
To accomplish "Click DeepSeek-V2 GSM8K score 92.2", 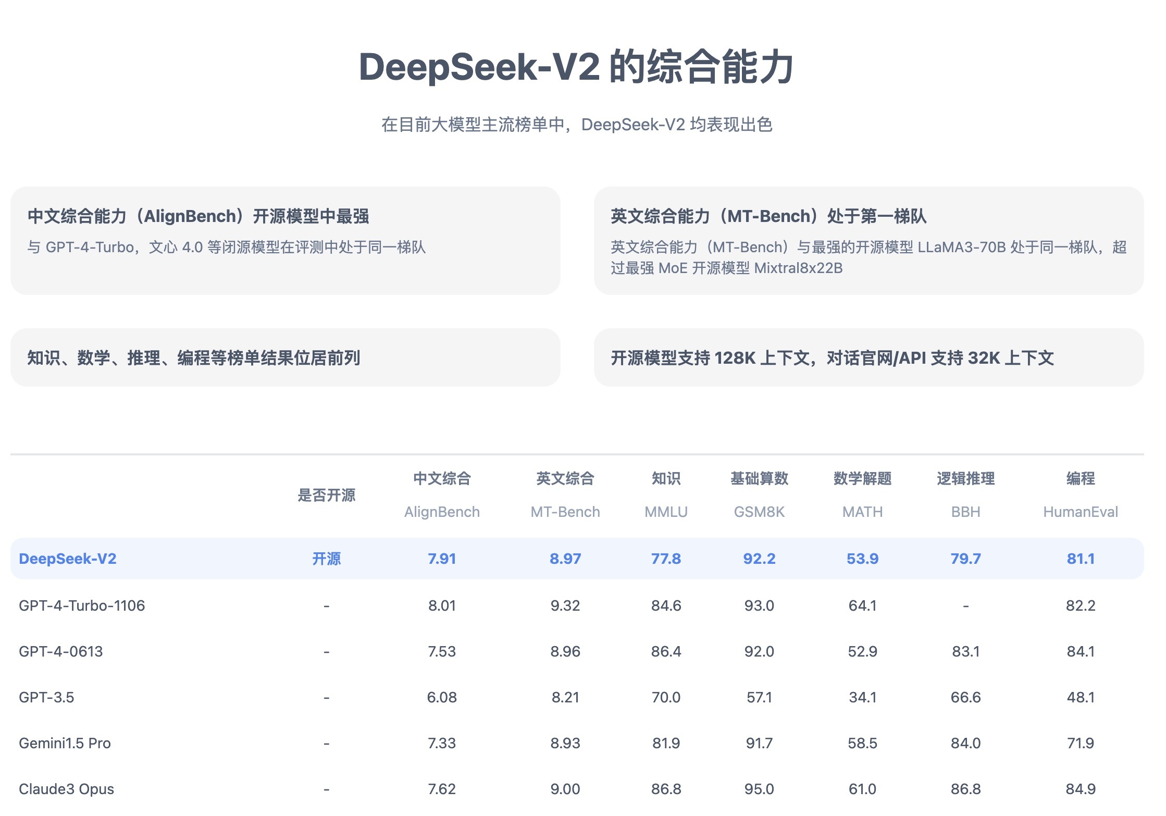I will click(x=759, y=559).
